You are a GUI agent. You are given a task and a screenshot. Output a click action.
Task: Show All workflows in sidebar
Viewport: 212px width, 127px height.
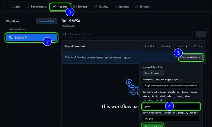tap(17, 29)
